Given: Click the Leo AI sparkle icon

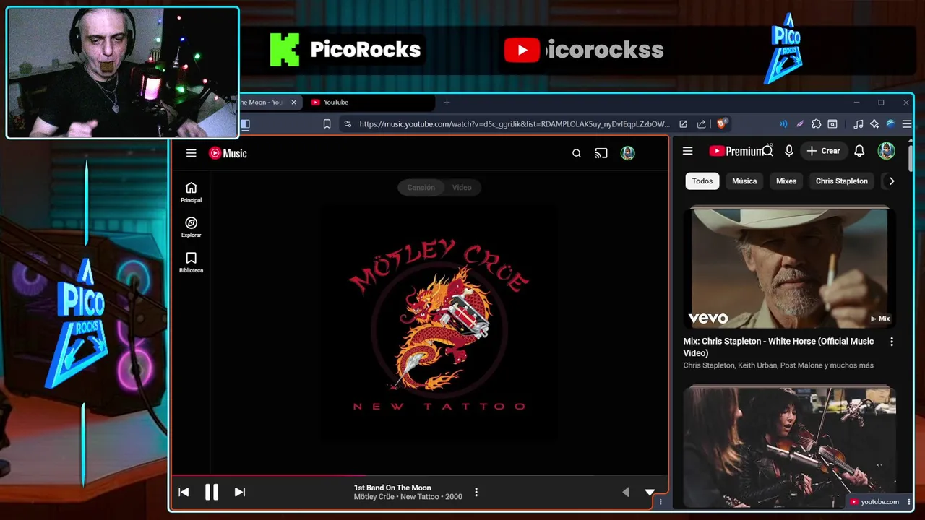Looking at the screenshot, I should [874, 124].
